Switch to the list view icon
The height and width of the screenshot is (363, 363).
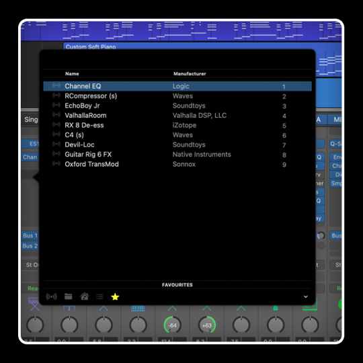click(x=99, y=296)
